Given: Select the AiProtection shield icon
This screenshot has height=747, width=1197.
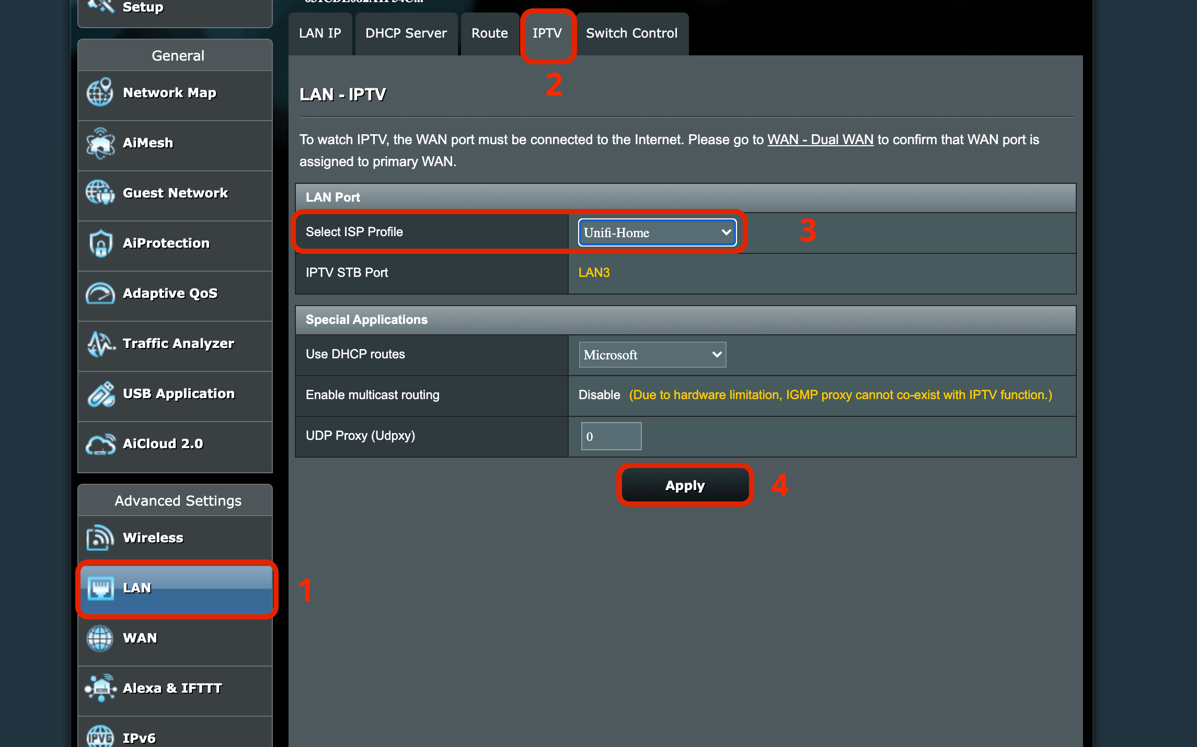Looking at the screenshot, I should coord(100,243).
